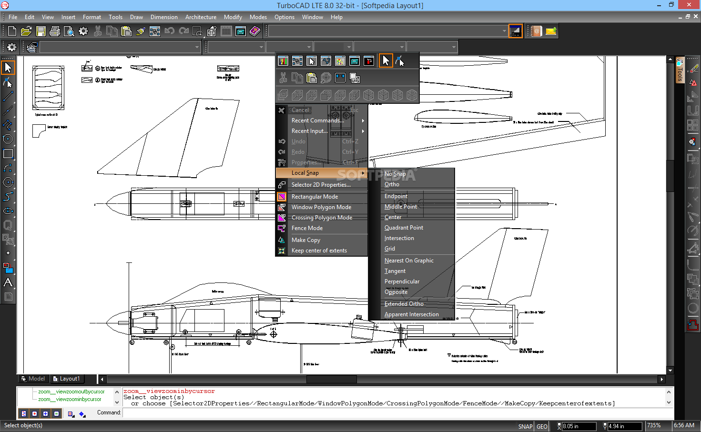The height and width of the screenshot is (432, 701).
Task: Click the Paste clipboard icon in top toolbar
Action: [x=126, y=31]
